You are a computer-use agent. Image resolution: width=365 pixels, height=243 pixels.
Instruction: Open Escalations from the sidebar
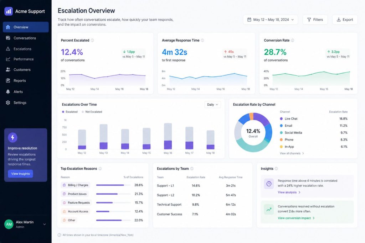(26, 49)
